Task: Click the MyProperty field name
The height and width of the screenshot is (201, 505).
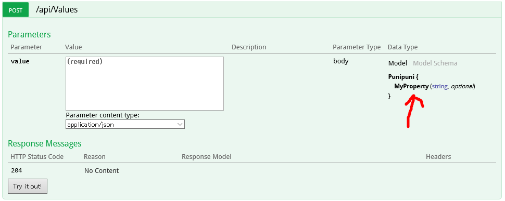Action: [x=411, y=86]
